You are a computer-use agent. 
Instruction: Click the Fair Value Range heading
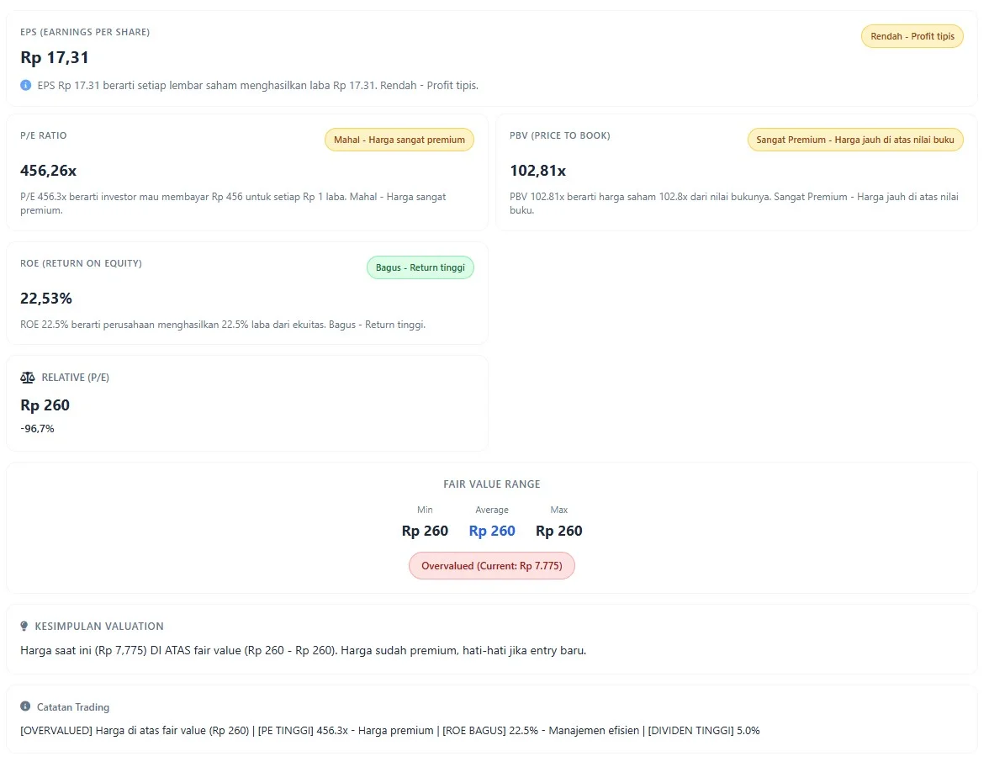[492, 484]
